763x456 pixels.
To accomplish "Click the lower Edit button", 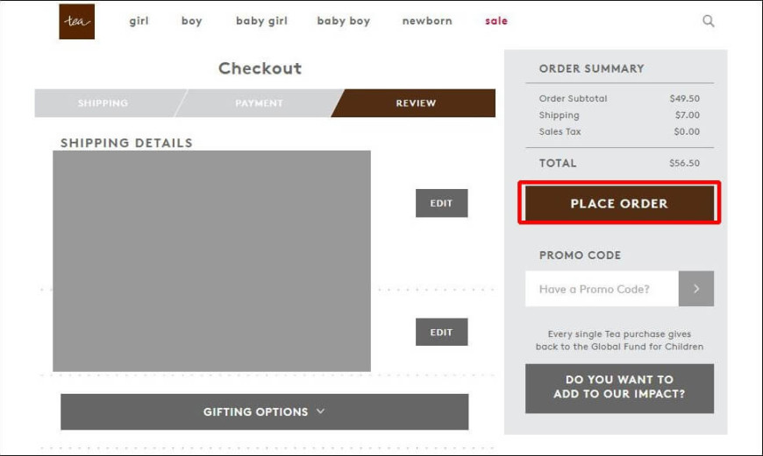I will pyautogui.click(x=441, y=333).
